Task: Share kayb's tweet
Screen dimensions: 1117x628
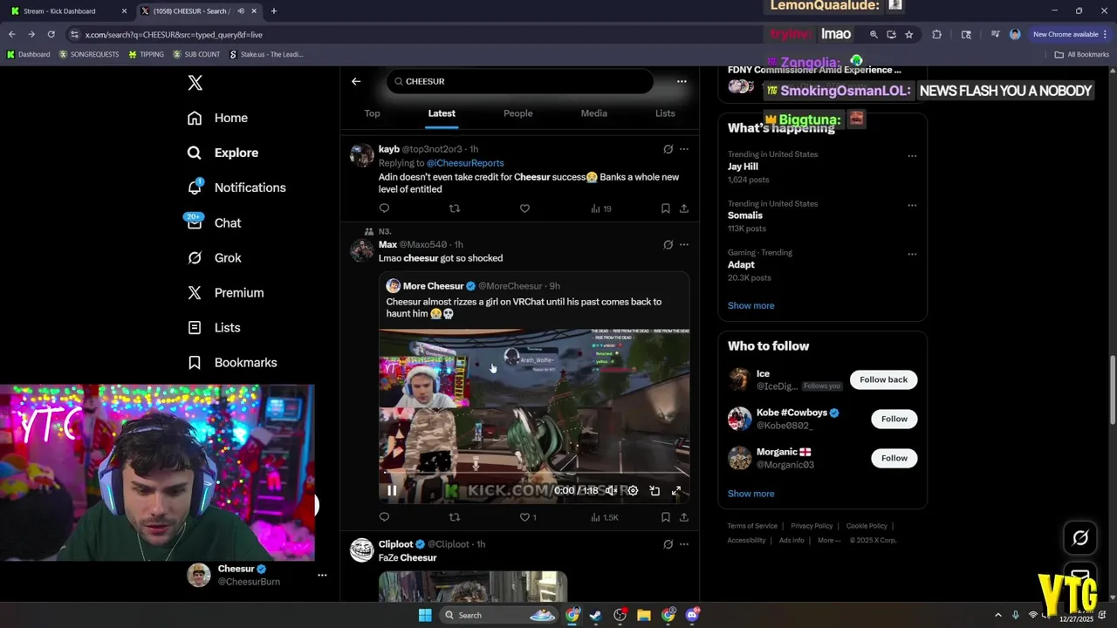Action: click(683, 208)
